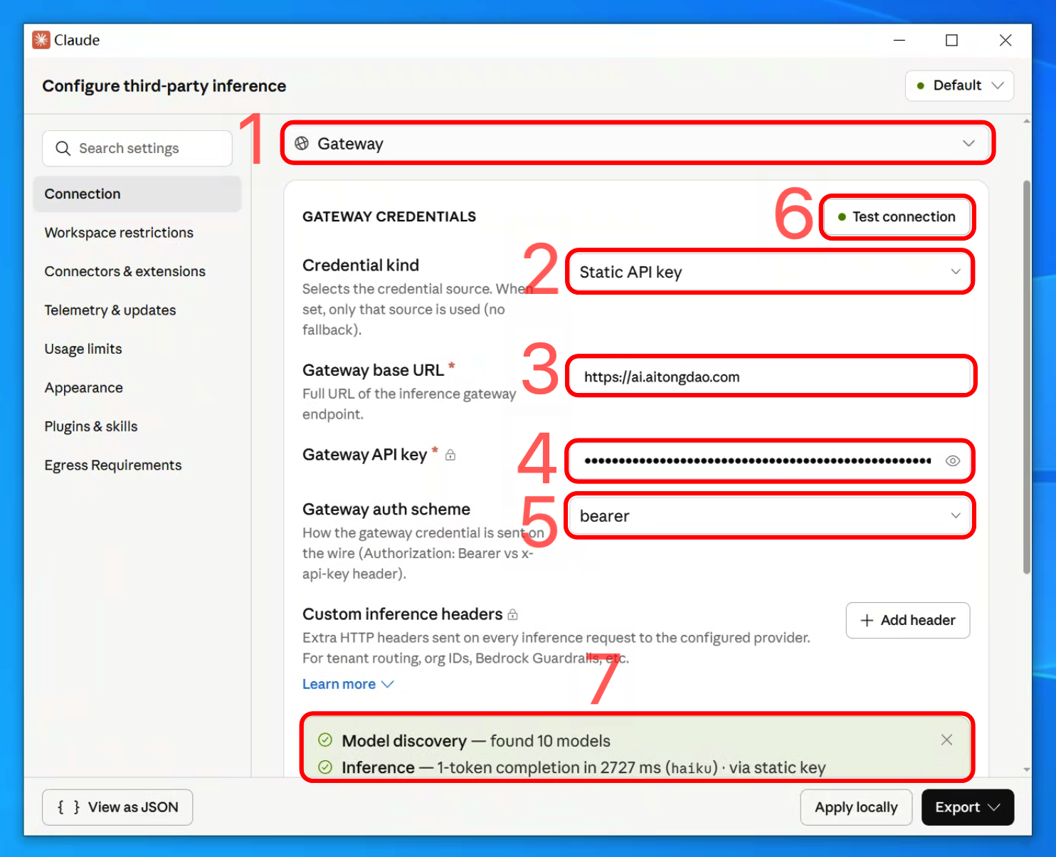Click the globe icon beside Gateway
The width and height of the screenshot is (1056, 857).
click(x=302, y=143)
